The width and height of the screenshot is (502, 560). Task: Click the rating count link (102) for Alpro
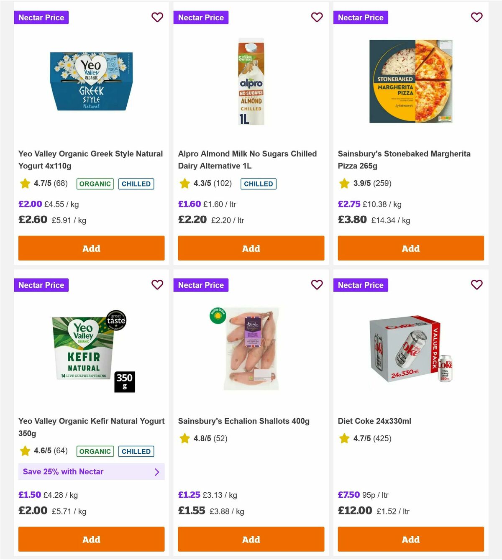pos(221,184)
